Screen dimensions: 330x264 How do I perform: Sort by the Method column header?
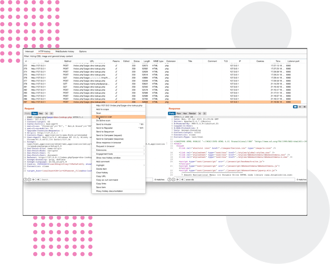pos(68,61)
